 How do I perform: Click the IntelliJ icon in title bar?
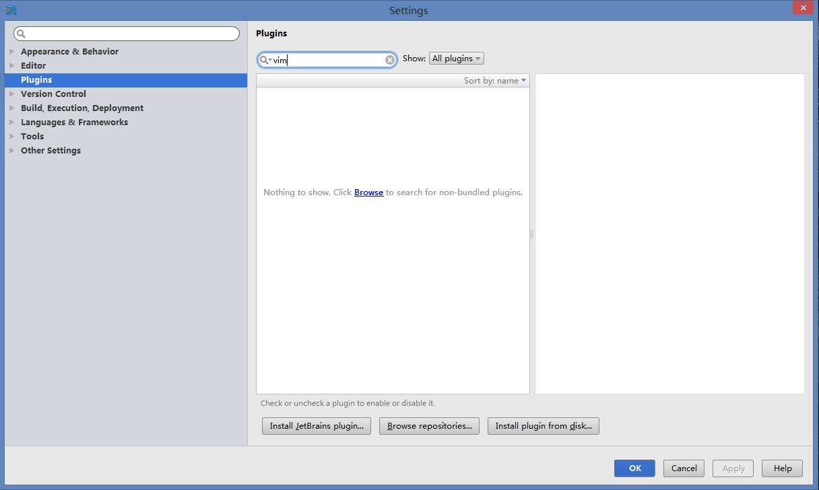(x=11, y=10)
